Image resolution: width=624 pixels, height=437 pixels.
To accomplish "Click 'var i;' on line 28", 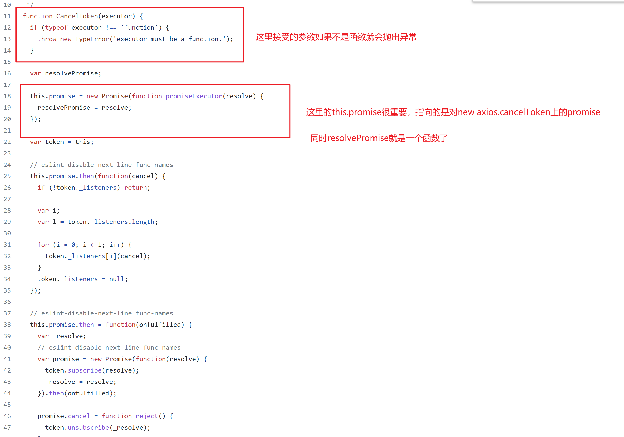I will [x=49, y=211].
